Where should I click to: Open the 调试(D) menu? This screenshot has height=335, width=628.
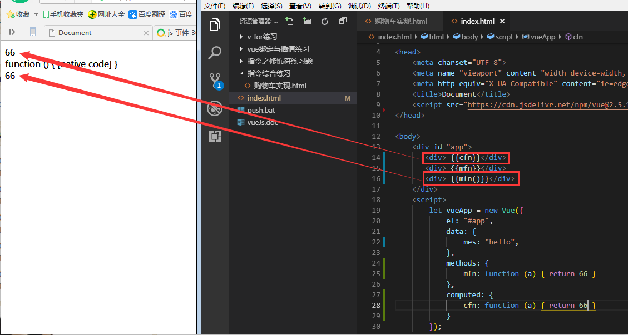click(x=360, y=6)
